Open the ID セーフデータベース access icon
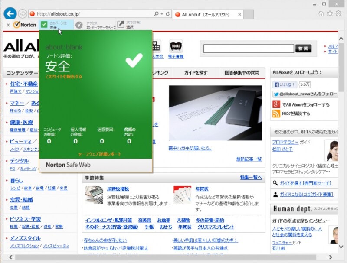 [x=79, y=24]
